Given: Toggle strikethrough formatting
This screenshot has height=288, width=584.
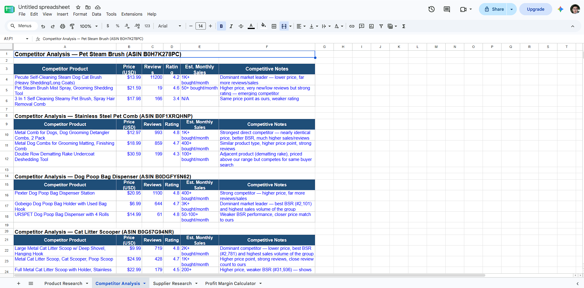Looking at the screenshot, I should click(x=241, y=26).
